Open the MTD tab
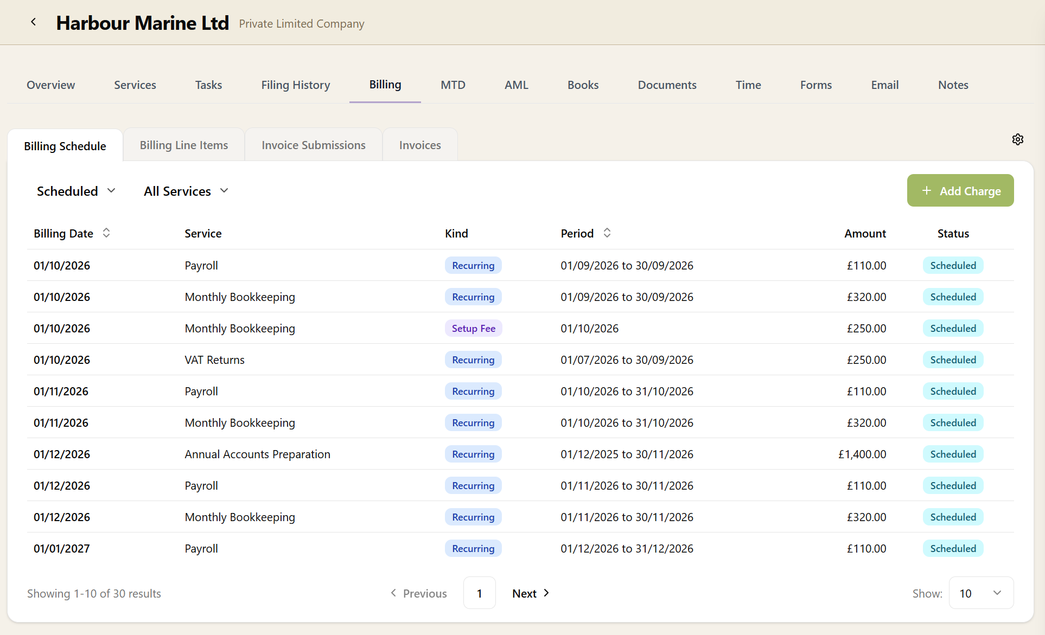Screen dimensions: 1045x635 453,85
